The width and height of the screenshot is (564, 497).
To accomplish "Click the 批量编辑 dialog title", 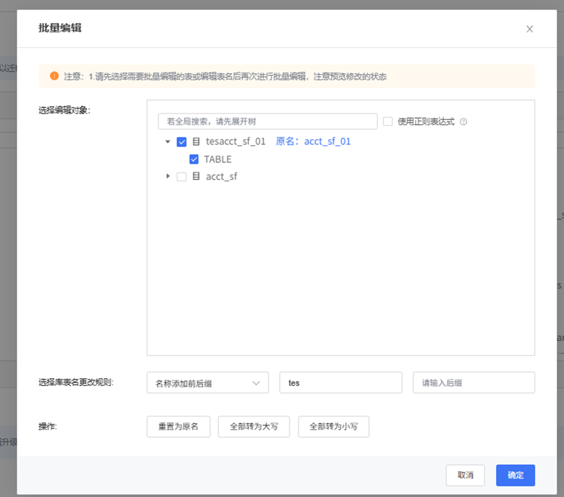I will click(60, 28).
